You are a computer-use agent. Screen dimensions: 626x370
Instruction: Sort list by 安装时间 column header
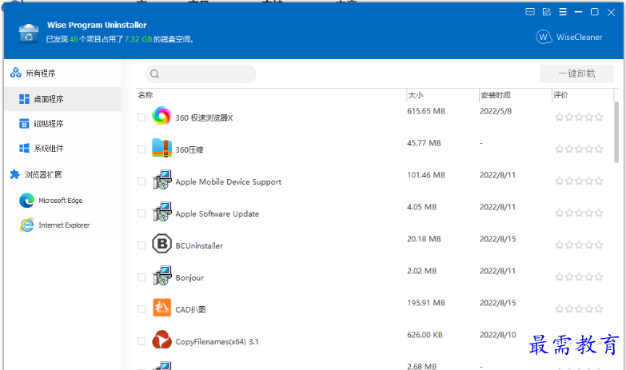[x=496, y=95]
